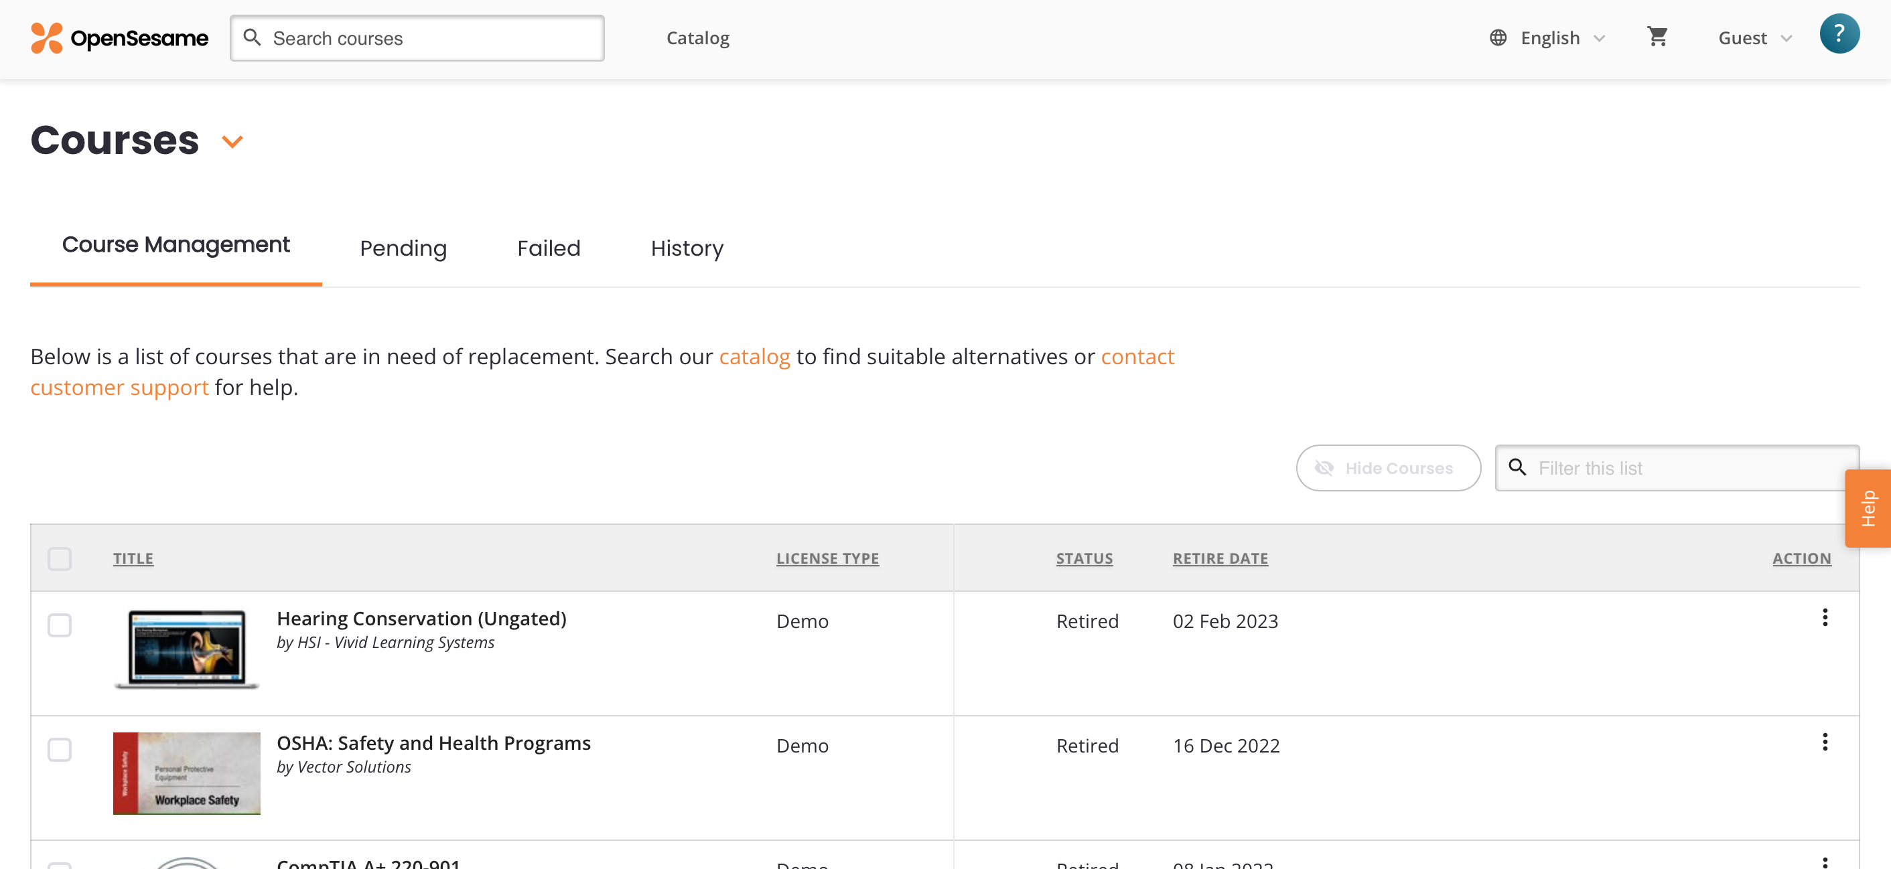Expand the Courses heading dropdown

tap(232, 142)
